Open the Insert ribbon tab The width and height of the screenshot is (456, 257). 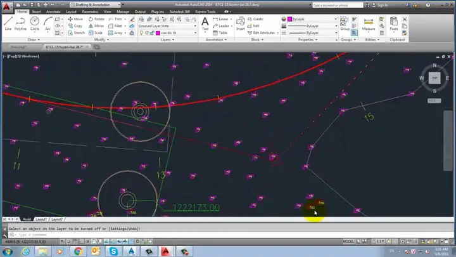36,11
